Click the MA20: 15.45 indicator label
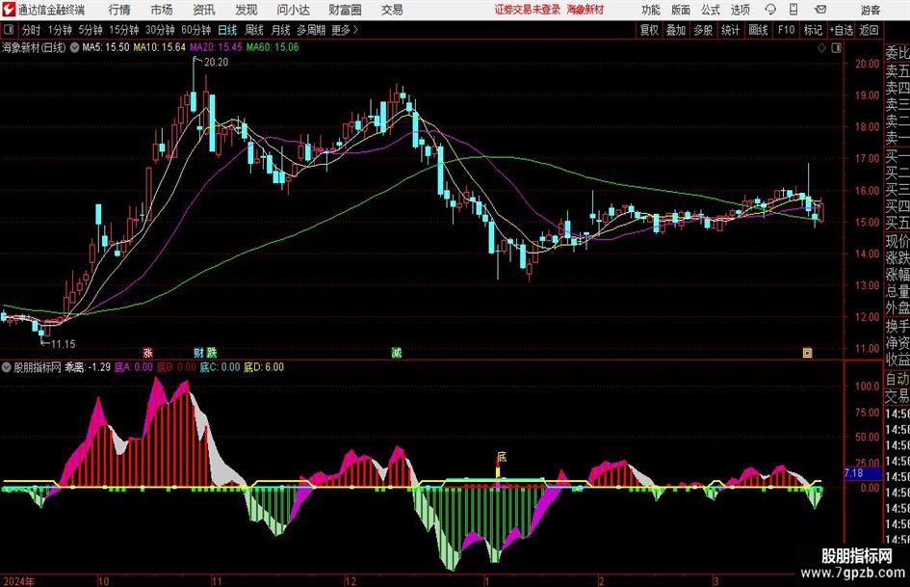This screenshot has width=910, height=587. click(216, 47)
